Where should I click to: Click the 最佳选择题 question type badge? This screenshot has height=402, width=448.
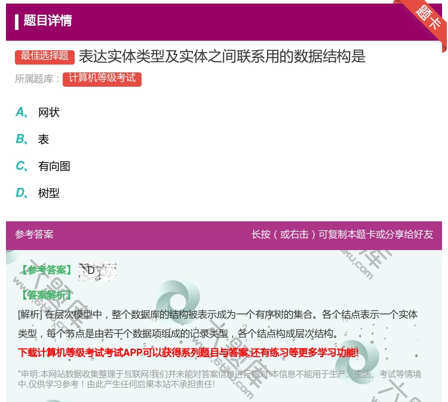pyautogui.click(x=45, y=56)
